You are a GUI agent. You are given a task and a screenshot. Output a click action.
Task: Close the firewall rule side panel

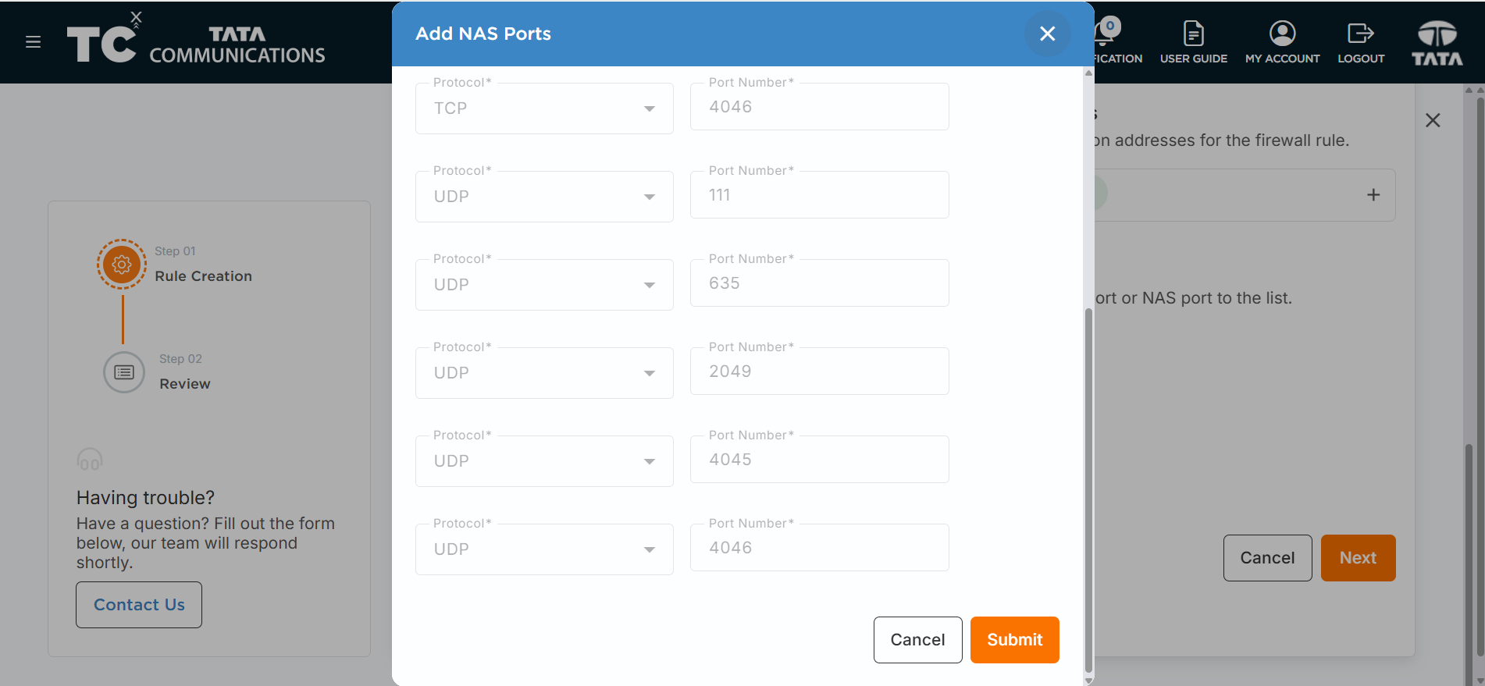click(1433, 120)
